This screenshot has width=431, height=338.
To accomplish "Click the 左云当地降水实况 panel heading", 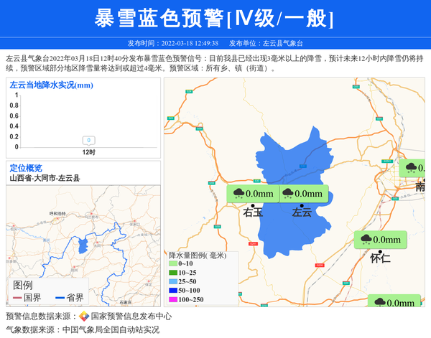I will (x=51, y=85).
